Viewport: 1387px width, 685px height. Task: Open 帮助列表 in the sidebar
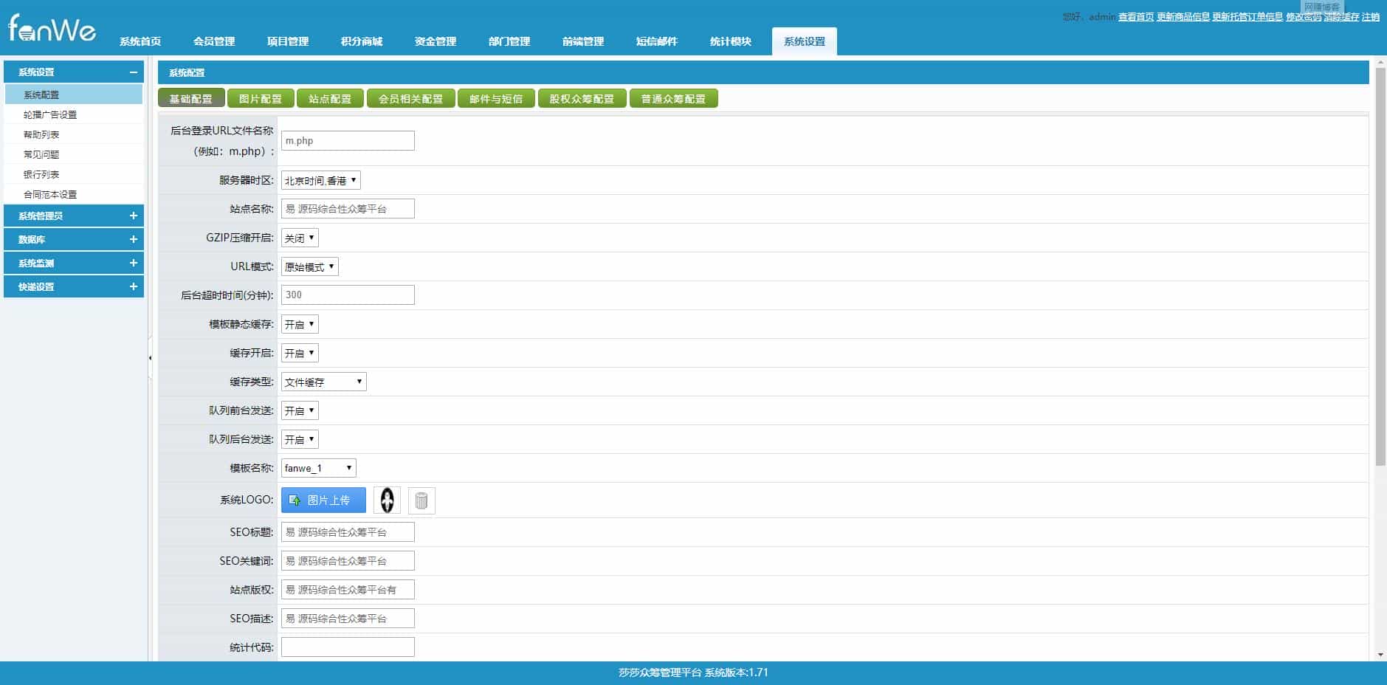(x=74, y=134)
